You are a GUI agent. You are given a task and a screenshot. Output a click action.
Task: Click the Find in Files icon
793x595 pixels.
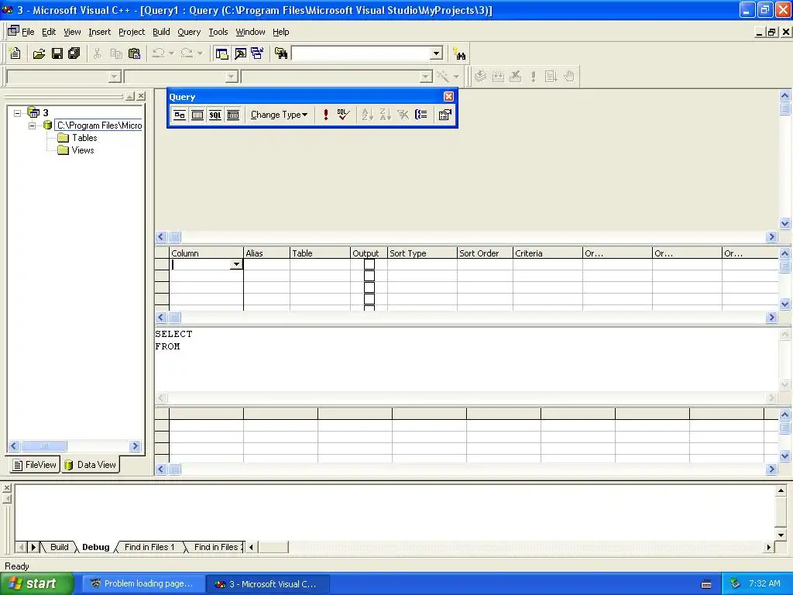point(281,53)
